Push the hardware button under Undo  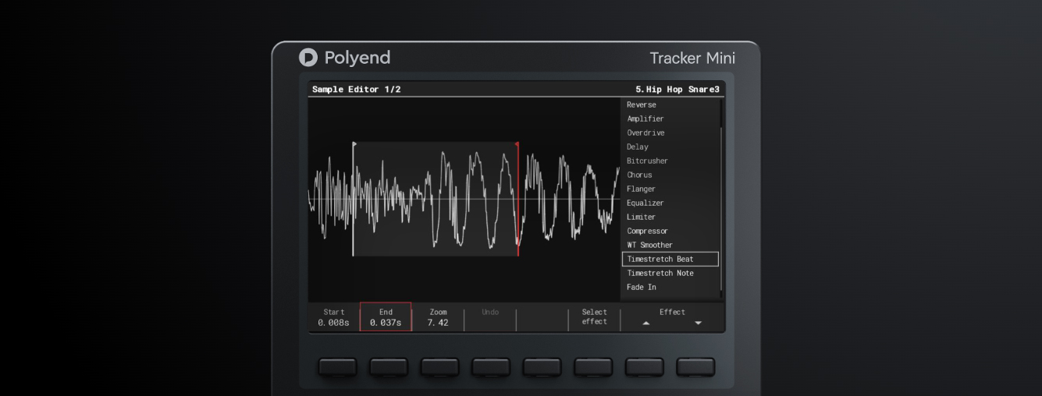pos(491,366)
